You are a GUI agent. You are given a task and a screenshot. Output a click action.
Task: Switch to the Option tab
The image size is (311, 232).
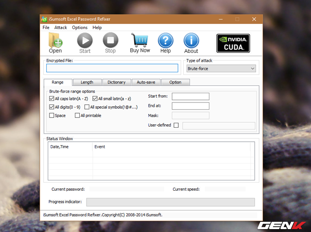[x=175, y=82]
